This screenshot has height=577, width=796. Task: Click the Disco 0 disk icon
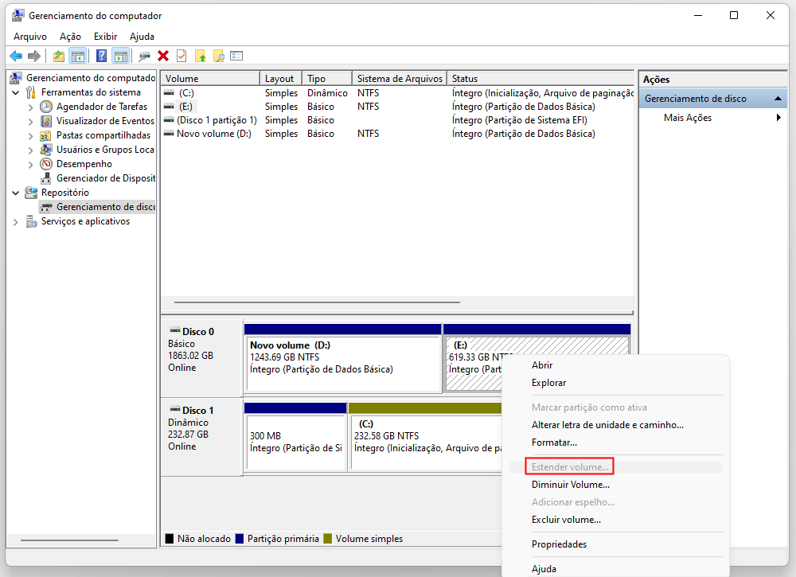[174, 331]
